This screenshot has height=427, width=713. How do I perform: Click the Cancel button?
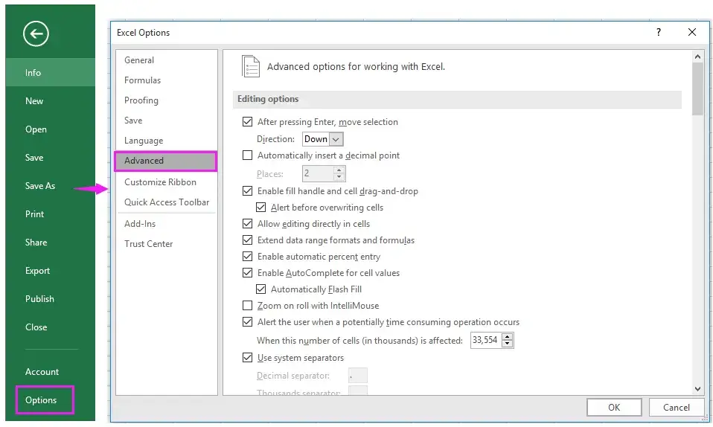676,407
